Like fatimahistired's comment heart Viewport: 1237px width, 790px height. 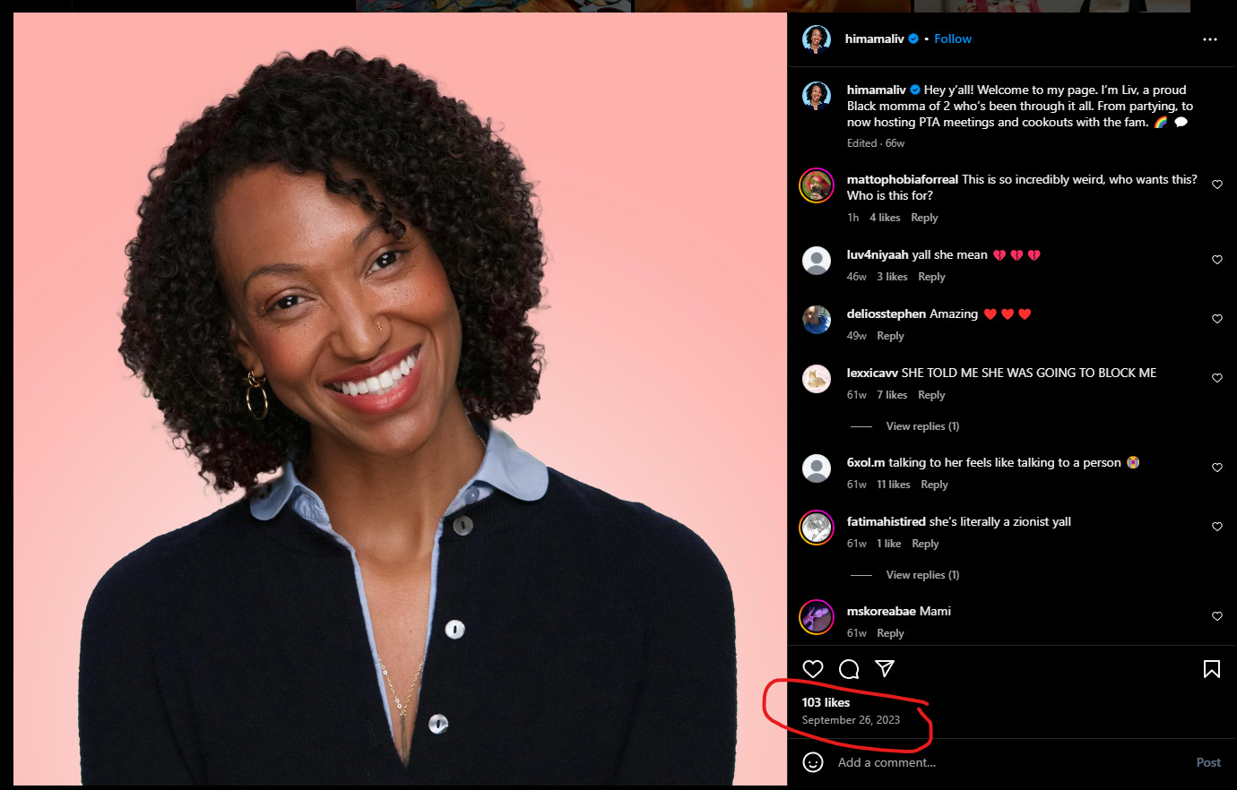[x=1217, y=527]
